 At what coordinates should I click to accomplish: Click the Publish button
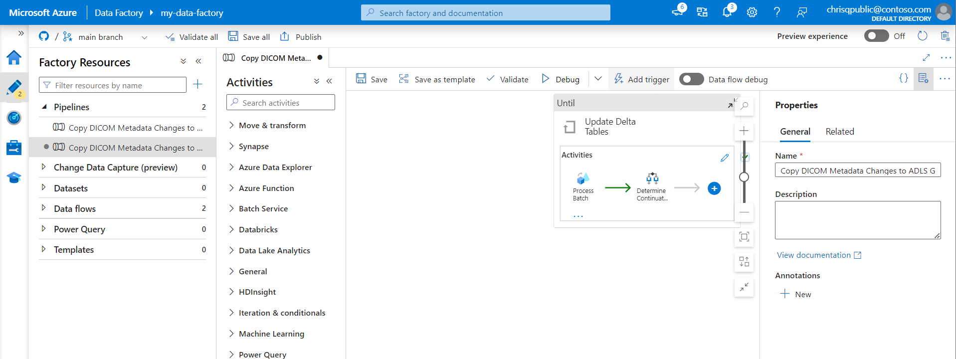click(301, 37)
